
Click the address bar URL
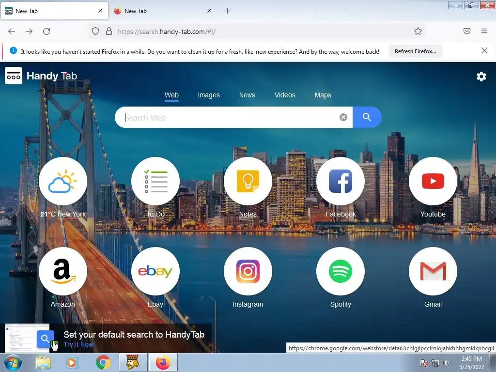click(x=167, y=31)
